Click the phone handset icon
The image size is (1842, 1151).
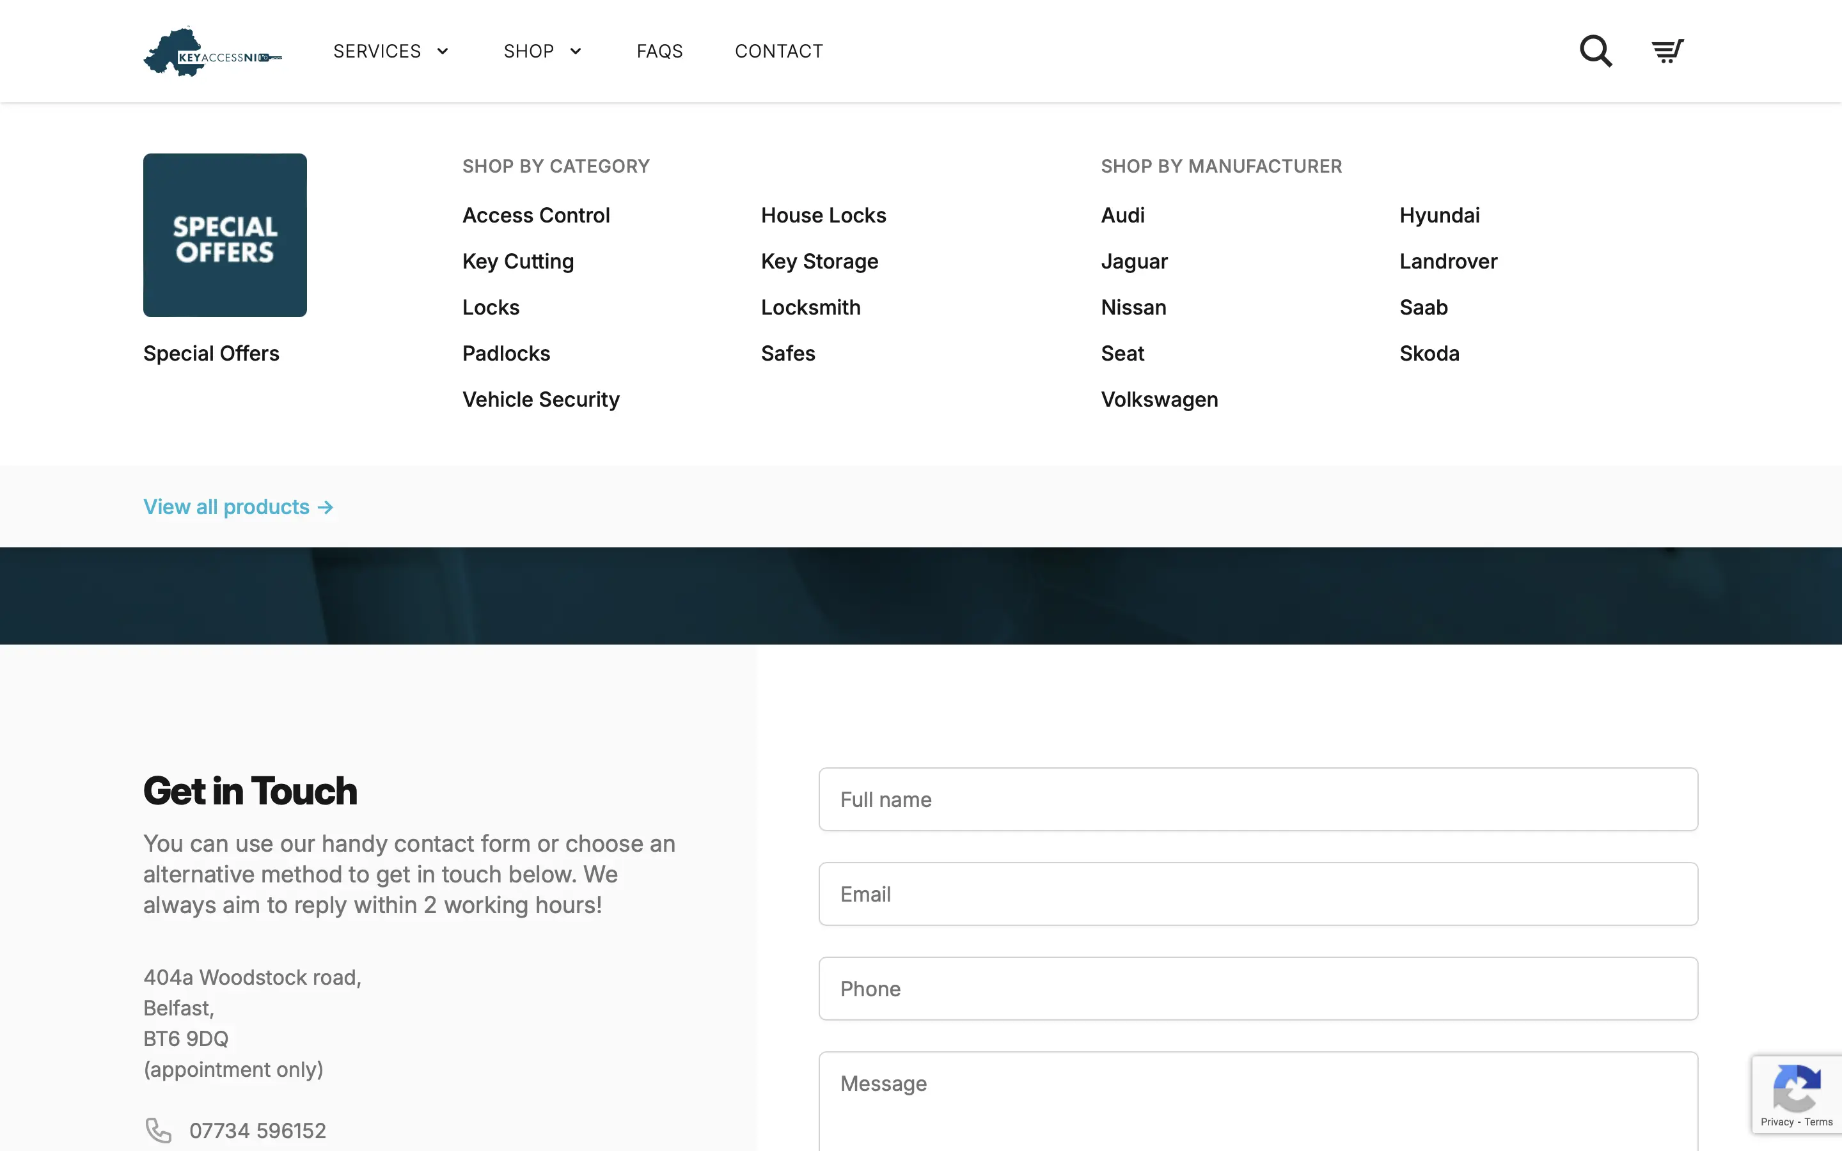click(x=159, y=1131)
